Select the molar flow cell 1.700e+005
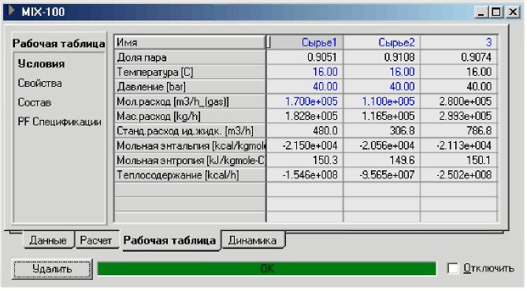 tap(305, 101)
